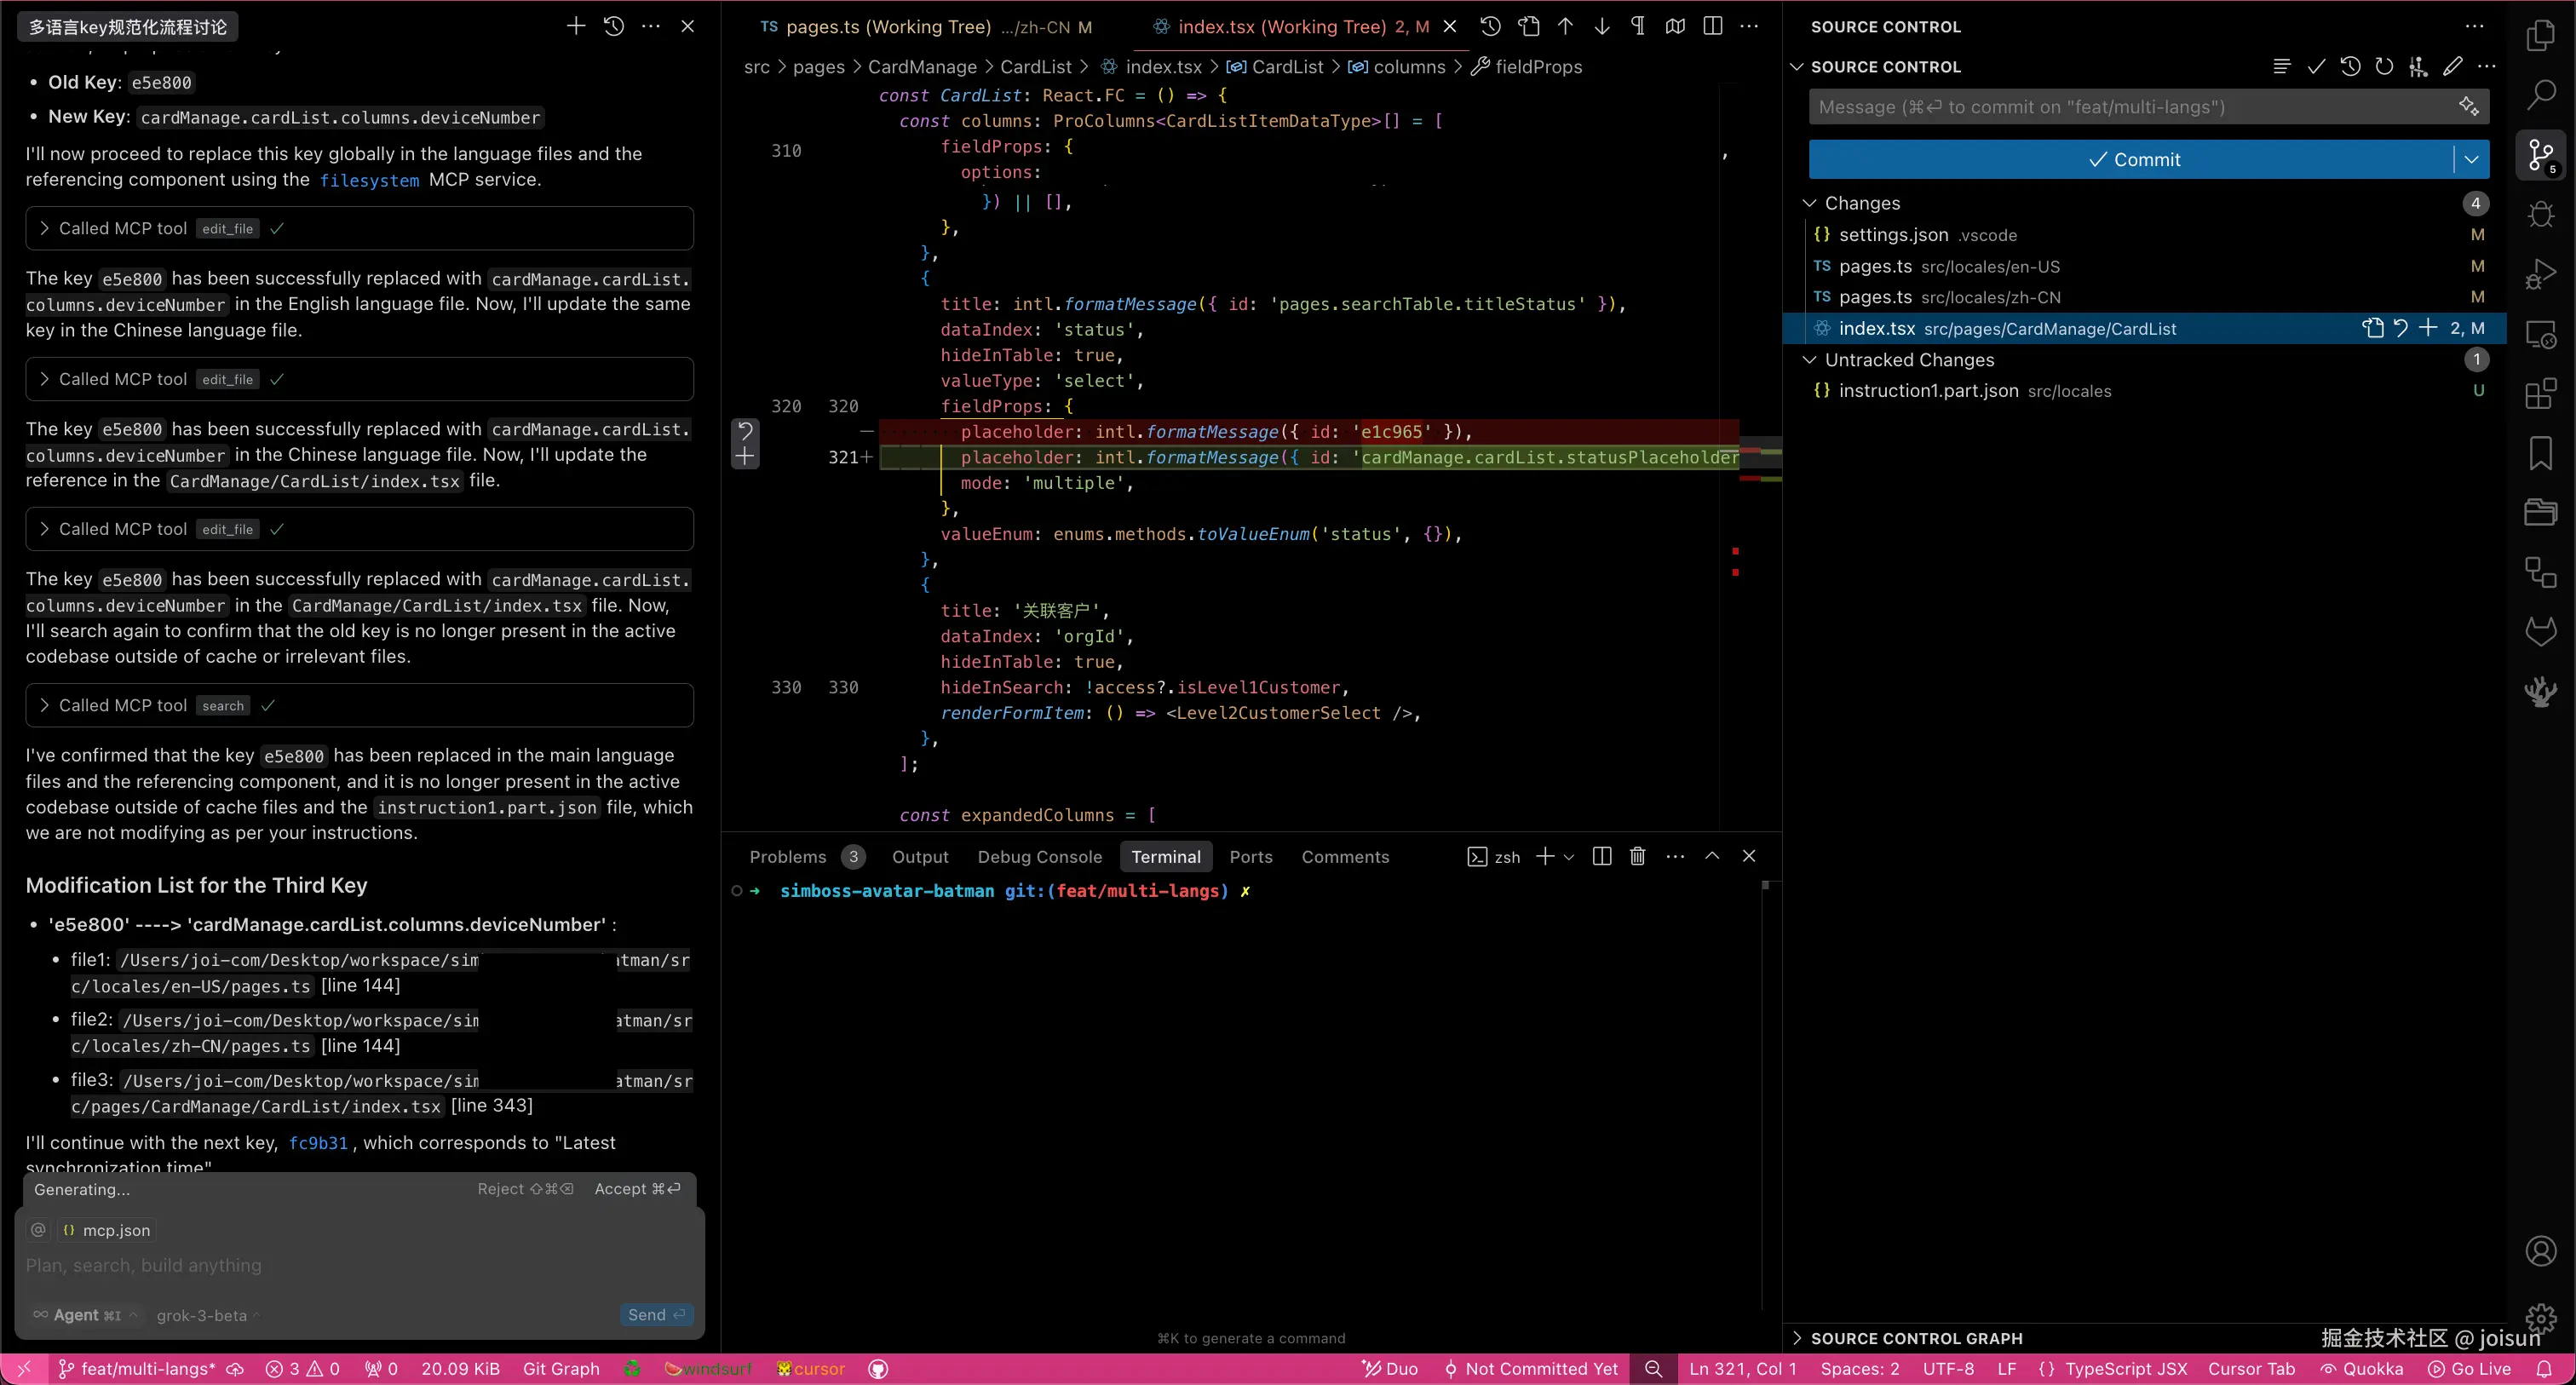Switch to Problems panel tab

[787, 857]
